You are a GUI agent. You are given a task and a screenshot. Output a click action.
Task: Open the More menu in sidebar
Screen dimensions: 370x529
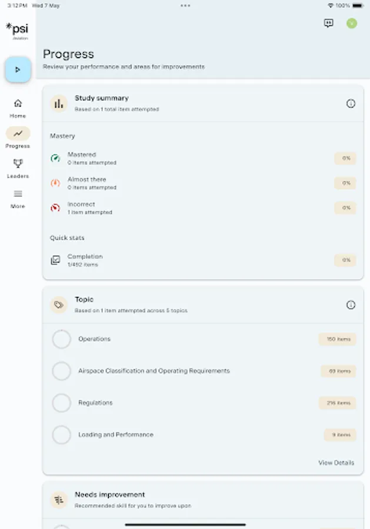point(18,197)
